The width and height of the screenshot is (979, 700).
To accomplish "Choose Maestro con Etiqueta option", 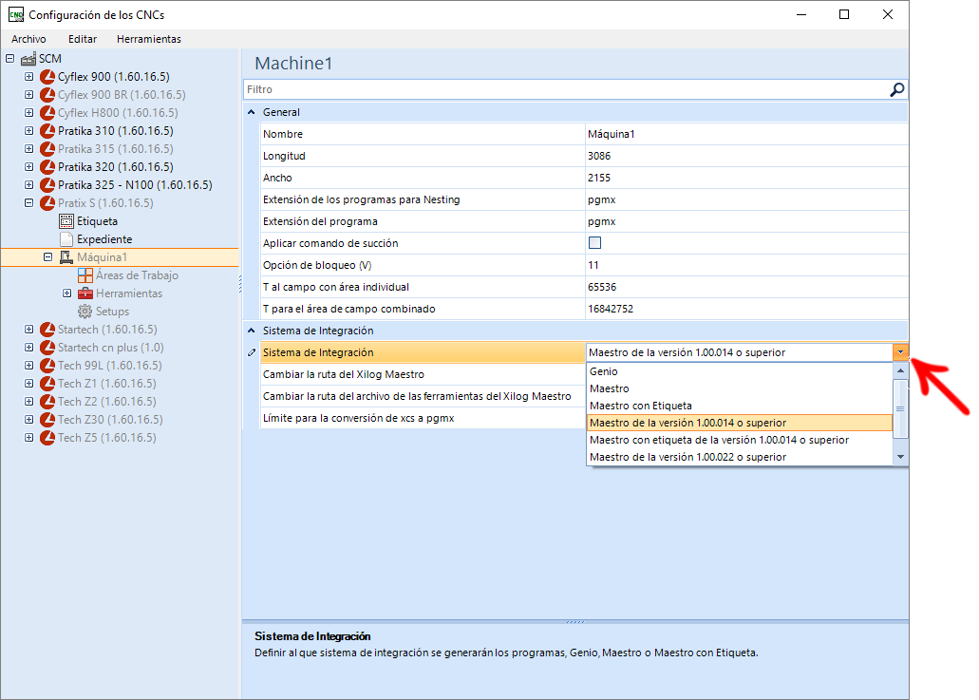I will (x=740, y=406).
